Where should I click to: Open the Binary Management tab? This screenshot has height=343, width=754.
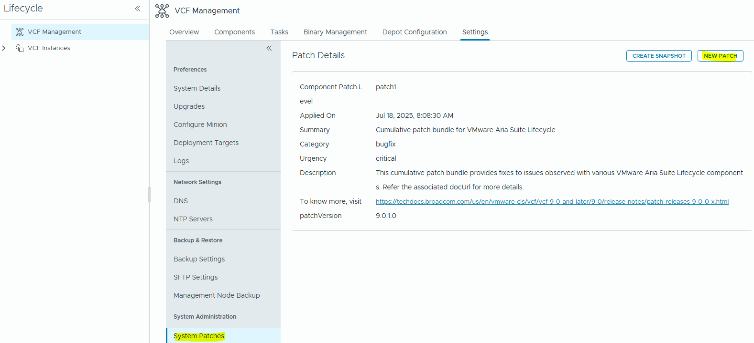335,32
